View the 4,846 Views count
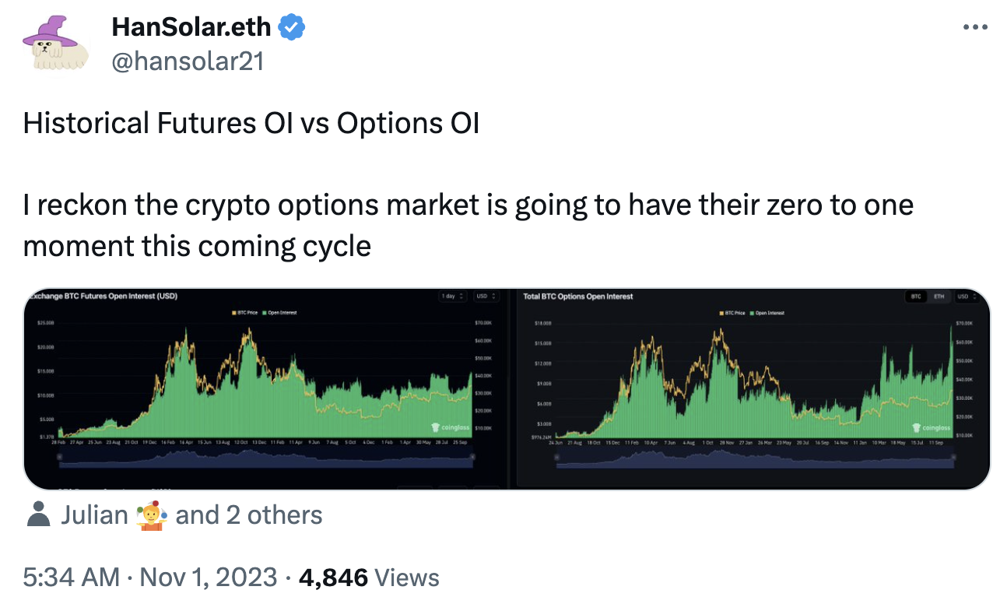Viewport: 1007px width, 604px height. coord(369,578)
